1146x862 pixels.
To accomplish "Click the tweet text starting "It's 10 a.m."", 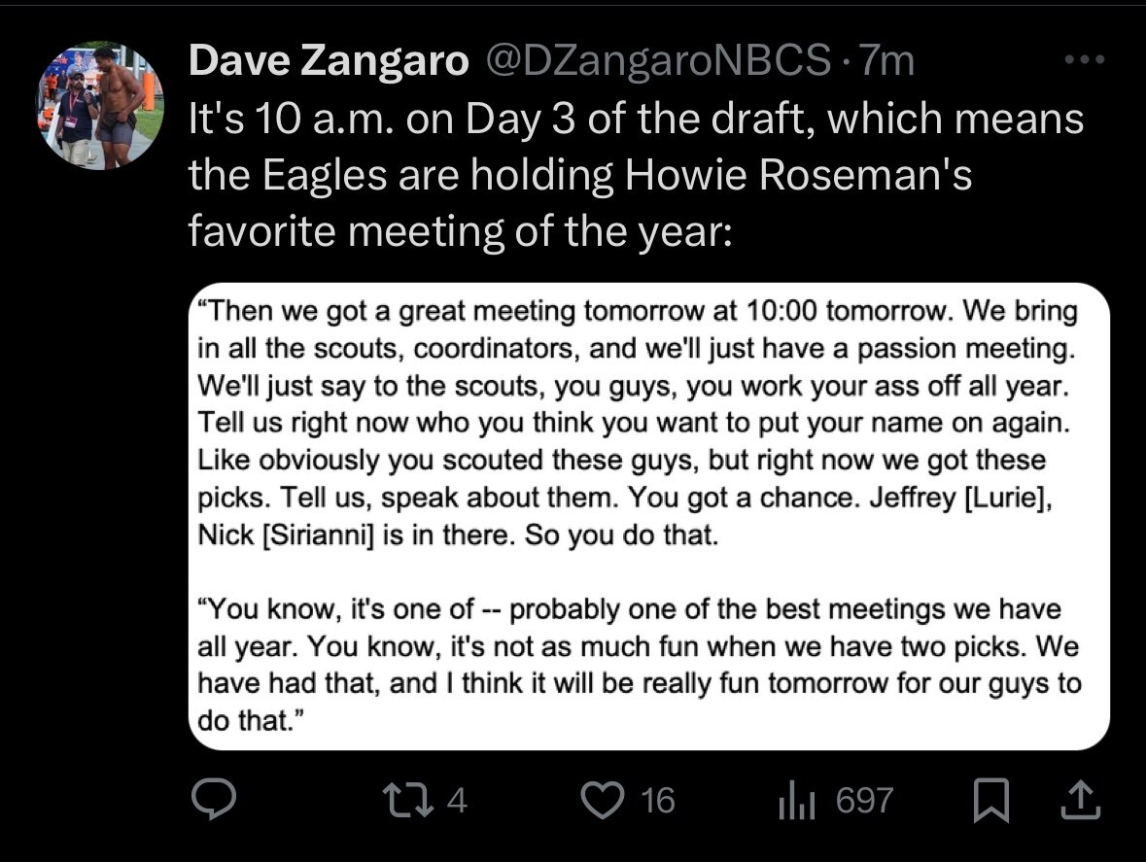I will [x=636, y=119].
